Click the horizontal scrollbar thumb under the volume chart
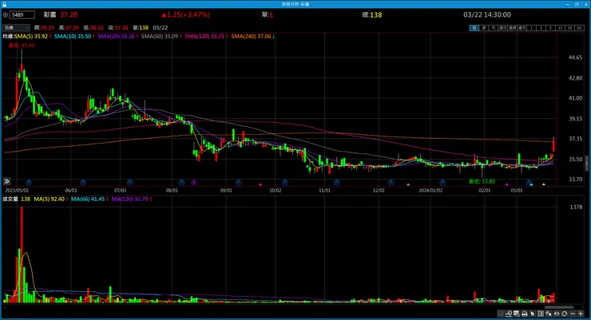This screenshot has width=591, height=320. pyautogui.click(x=559, y=307)
